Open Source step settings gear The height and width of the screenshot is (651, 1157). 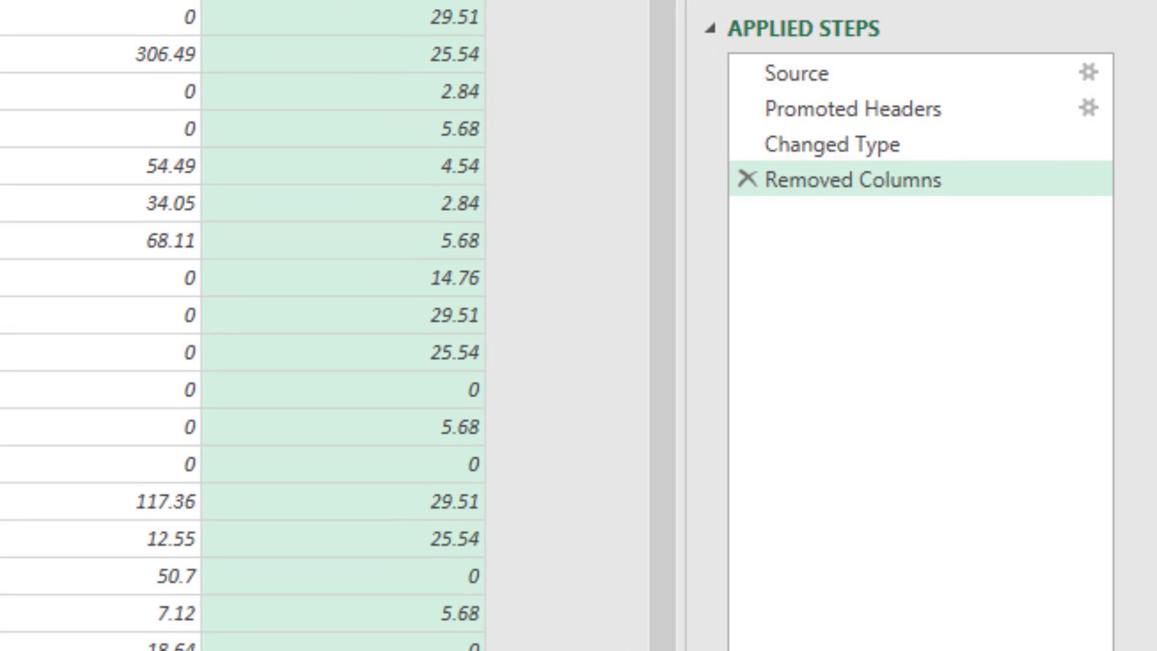tap(1088, 72)
